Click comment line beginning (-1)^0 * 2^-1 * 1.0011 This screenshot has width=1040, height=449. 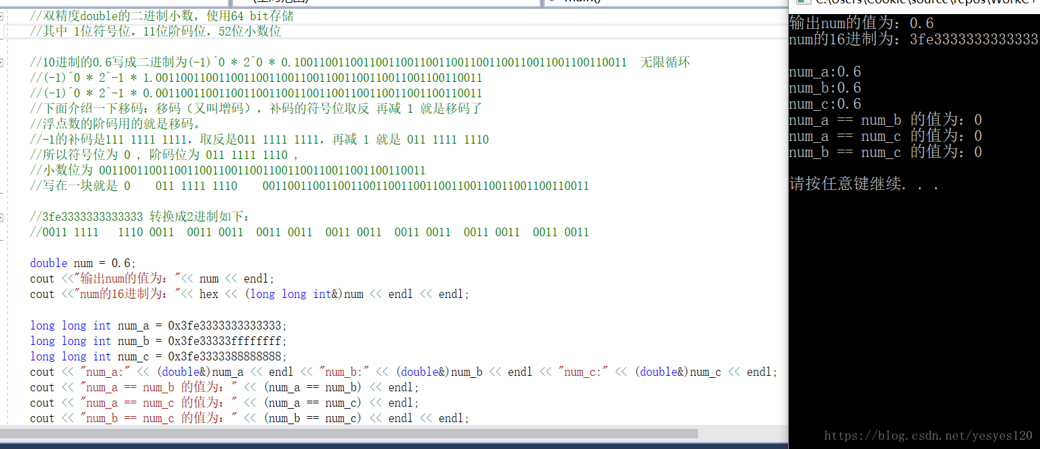coord(256,78)
